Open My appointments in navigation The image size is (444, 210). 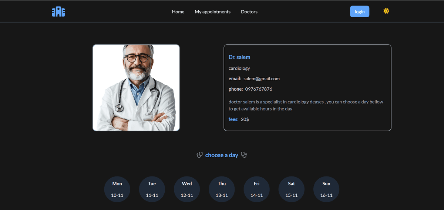pyautogui.click(x=212, y=12)
